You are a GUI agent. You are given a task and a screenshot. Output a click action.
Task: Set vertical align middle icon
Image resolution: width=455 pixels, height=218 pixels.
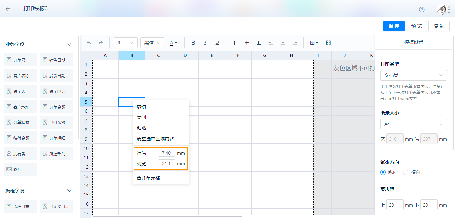pyautogui.click(x=247, y=43)
